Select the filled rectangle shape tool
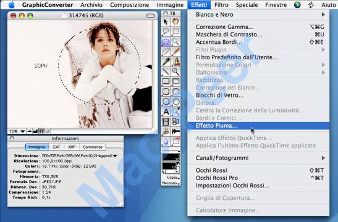This screenshot has width=338, height=222. coord(175,81)
